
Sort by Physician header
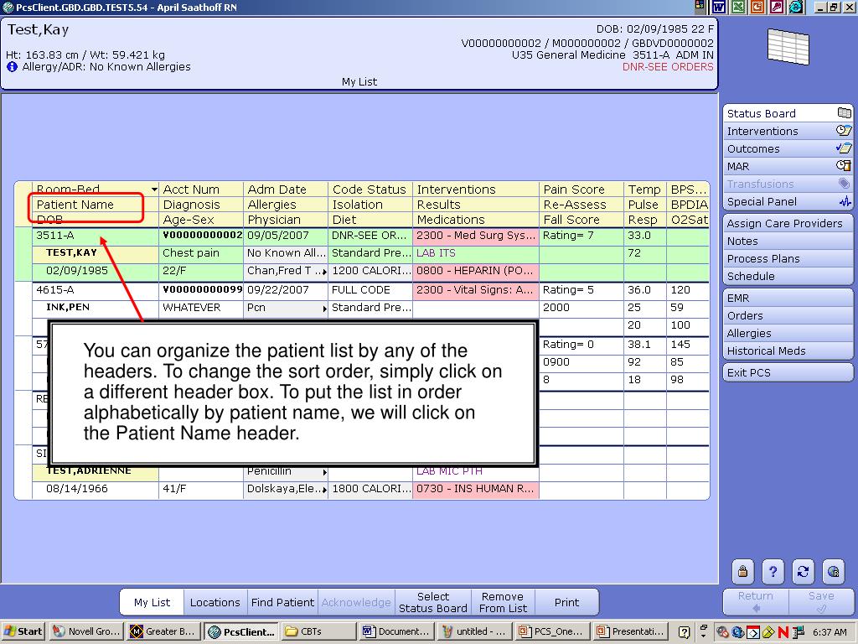pyautogui.click(x=285, y=220)
